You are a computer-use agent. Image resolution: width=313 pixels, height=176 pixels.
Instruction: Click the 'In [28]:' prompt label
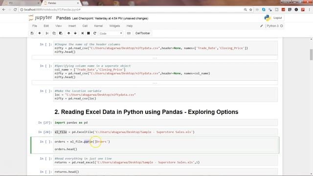(x=45, y=132)
